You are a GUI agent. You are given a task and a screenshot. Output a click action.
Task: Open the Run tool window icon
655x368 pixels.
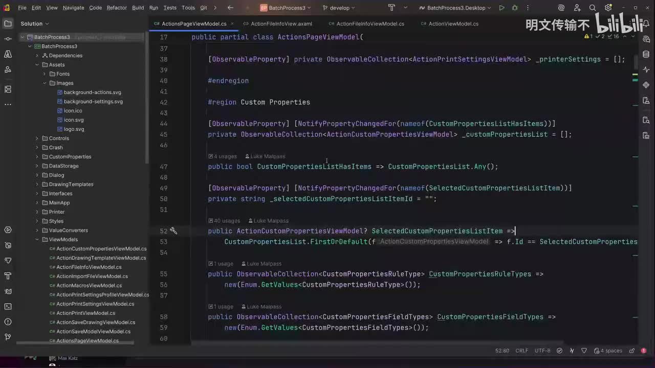pos(8,230)
